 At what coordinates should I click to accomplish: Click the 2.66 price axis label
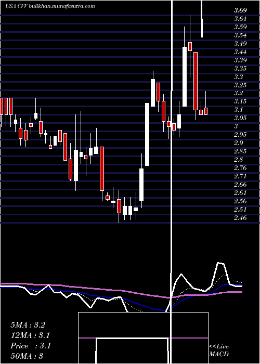pyautogui.click(x=240, y=185)
